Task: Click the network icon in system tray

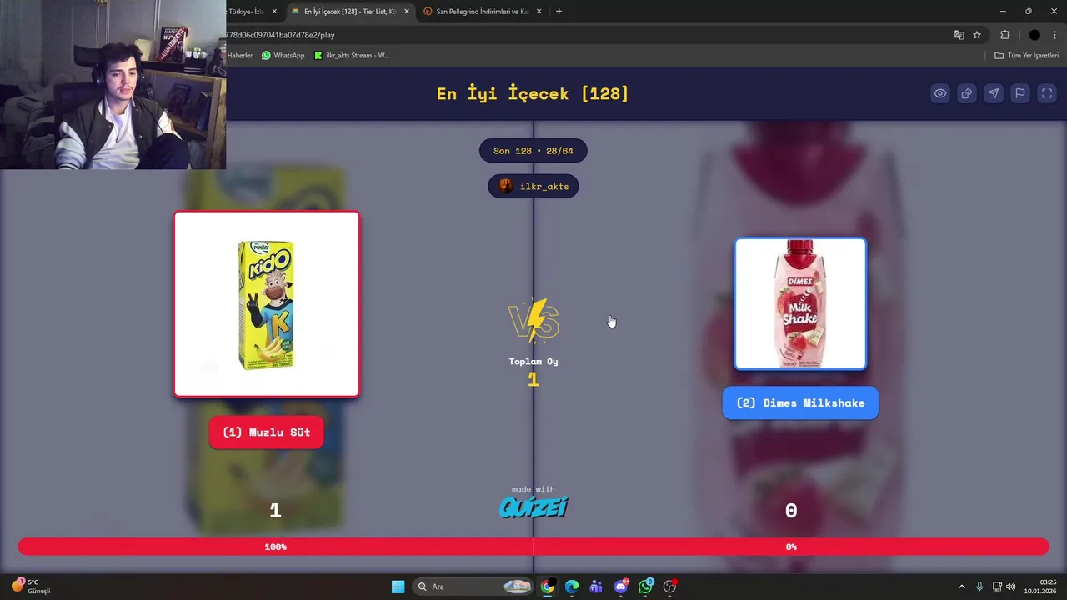Action: click(997, 587)
